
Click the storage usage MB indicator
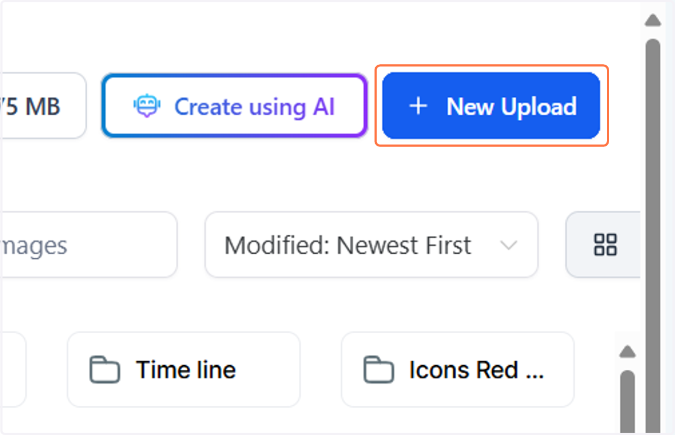[x=43, y=106]
